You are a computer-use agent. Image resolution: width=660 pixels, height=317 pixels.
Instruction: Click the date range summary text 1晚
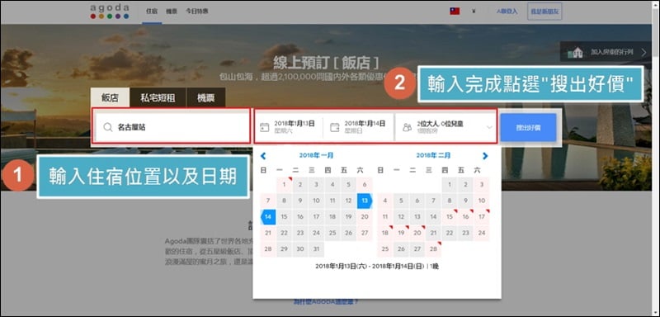435,267
